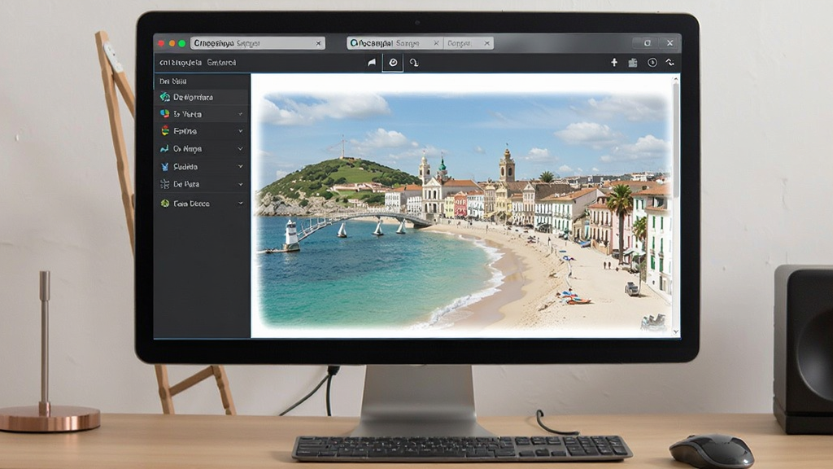The height and width of the screenshot is (469, 833).
Task: Click the circled clock-like toolbar icon
Action: (x=652, y=63)
